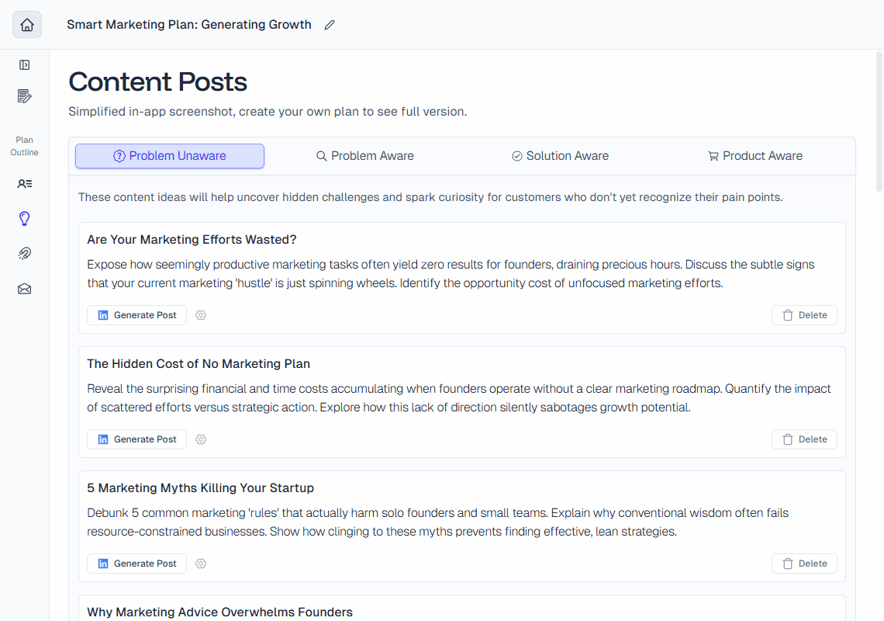This screenshot has height=621, width=884.
Task: Click the title 5 Marketing Myths Killing Your Startup
Action: click(x=200, y=487)
